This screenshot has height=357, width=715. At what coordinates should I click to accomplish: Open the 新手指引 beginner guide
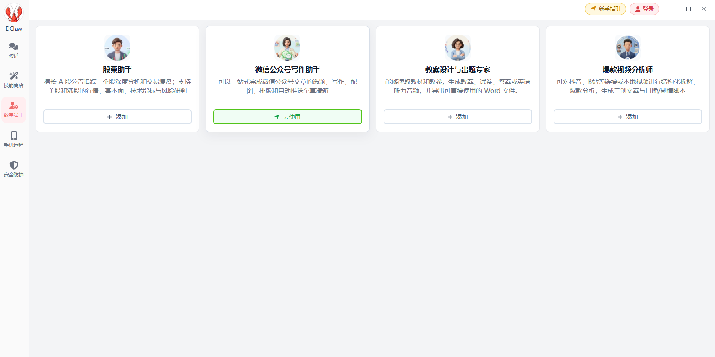pos(605,9)
